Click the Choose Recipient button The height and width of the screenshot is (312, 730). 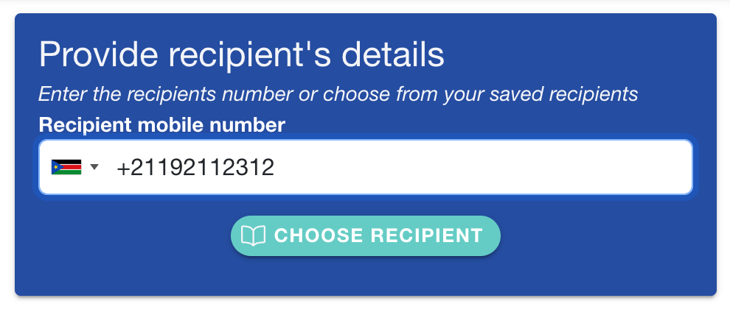366,236
